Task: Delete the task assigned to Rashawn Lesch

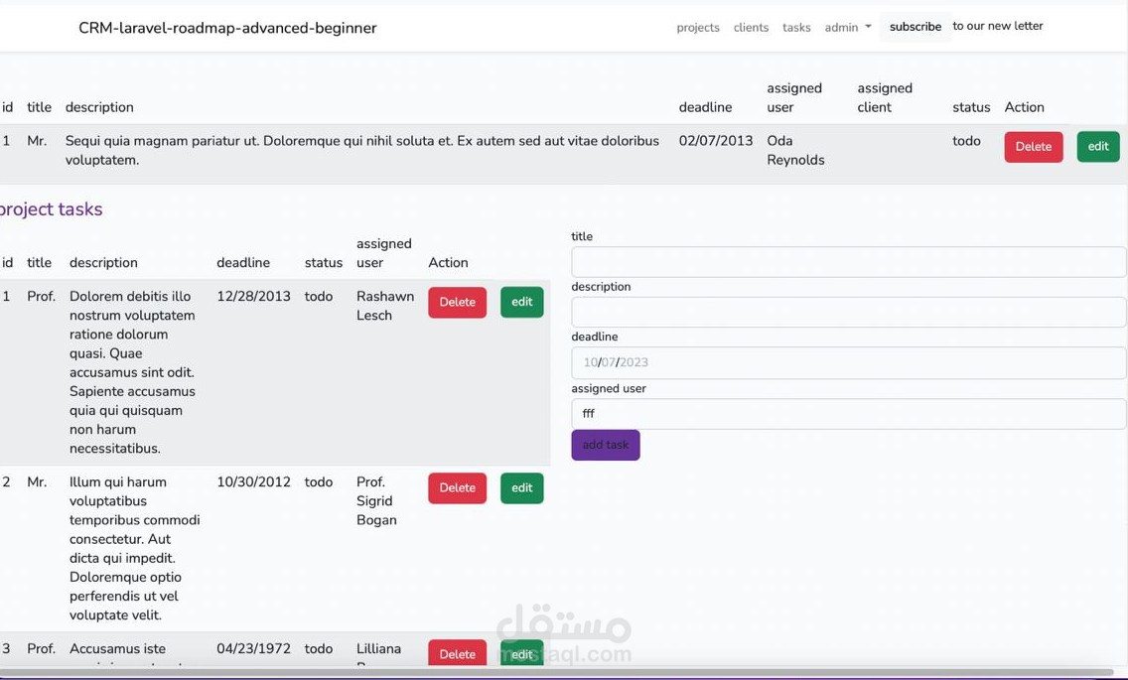Action: pyautogui.click(x=457, y=302)
